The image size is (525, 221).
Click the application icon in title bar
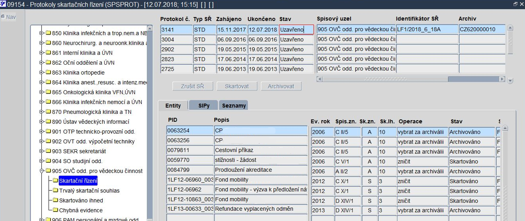[x=3, y=4]
